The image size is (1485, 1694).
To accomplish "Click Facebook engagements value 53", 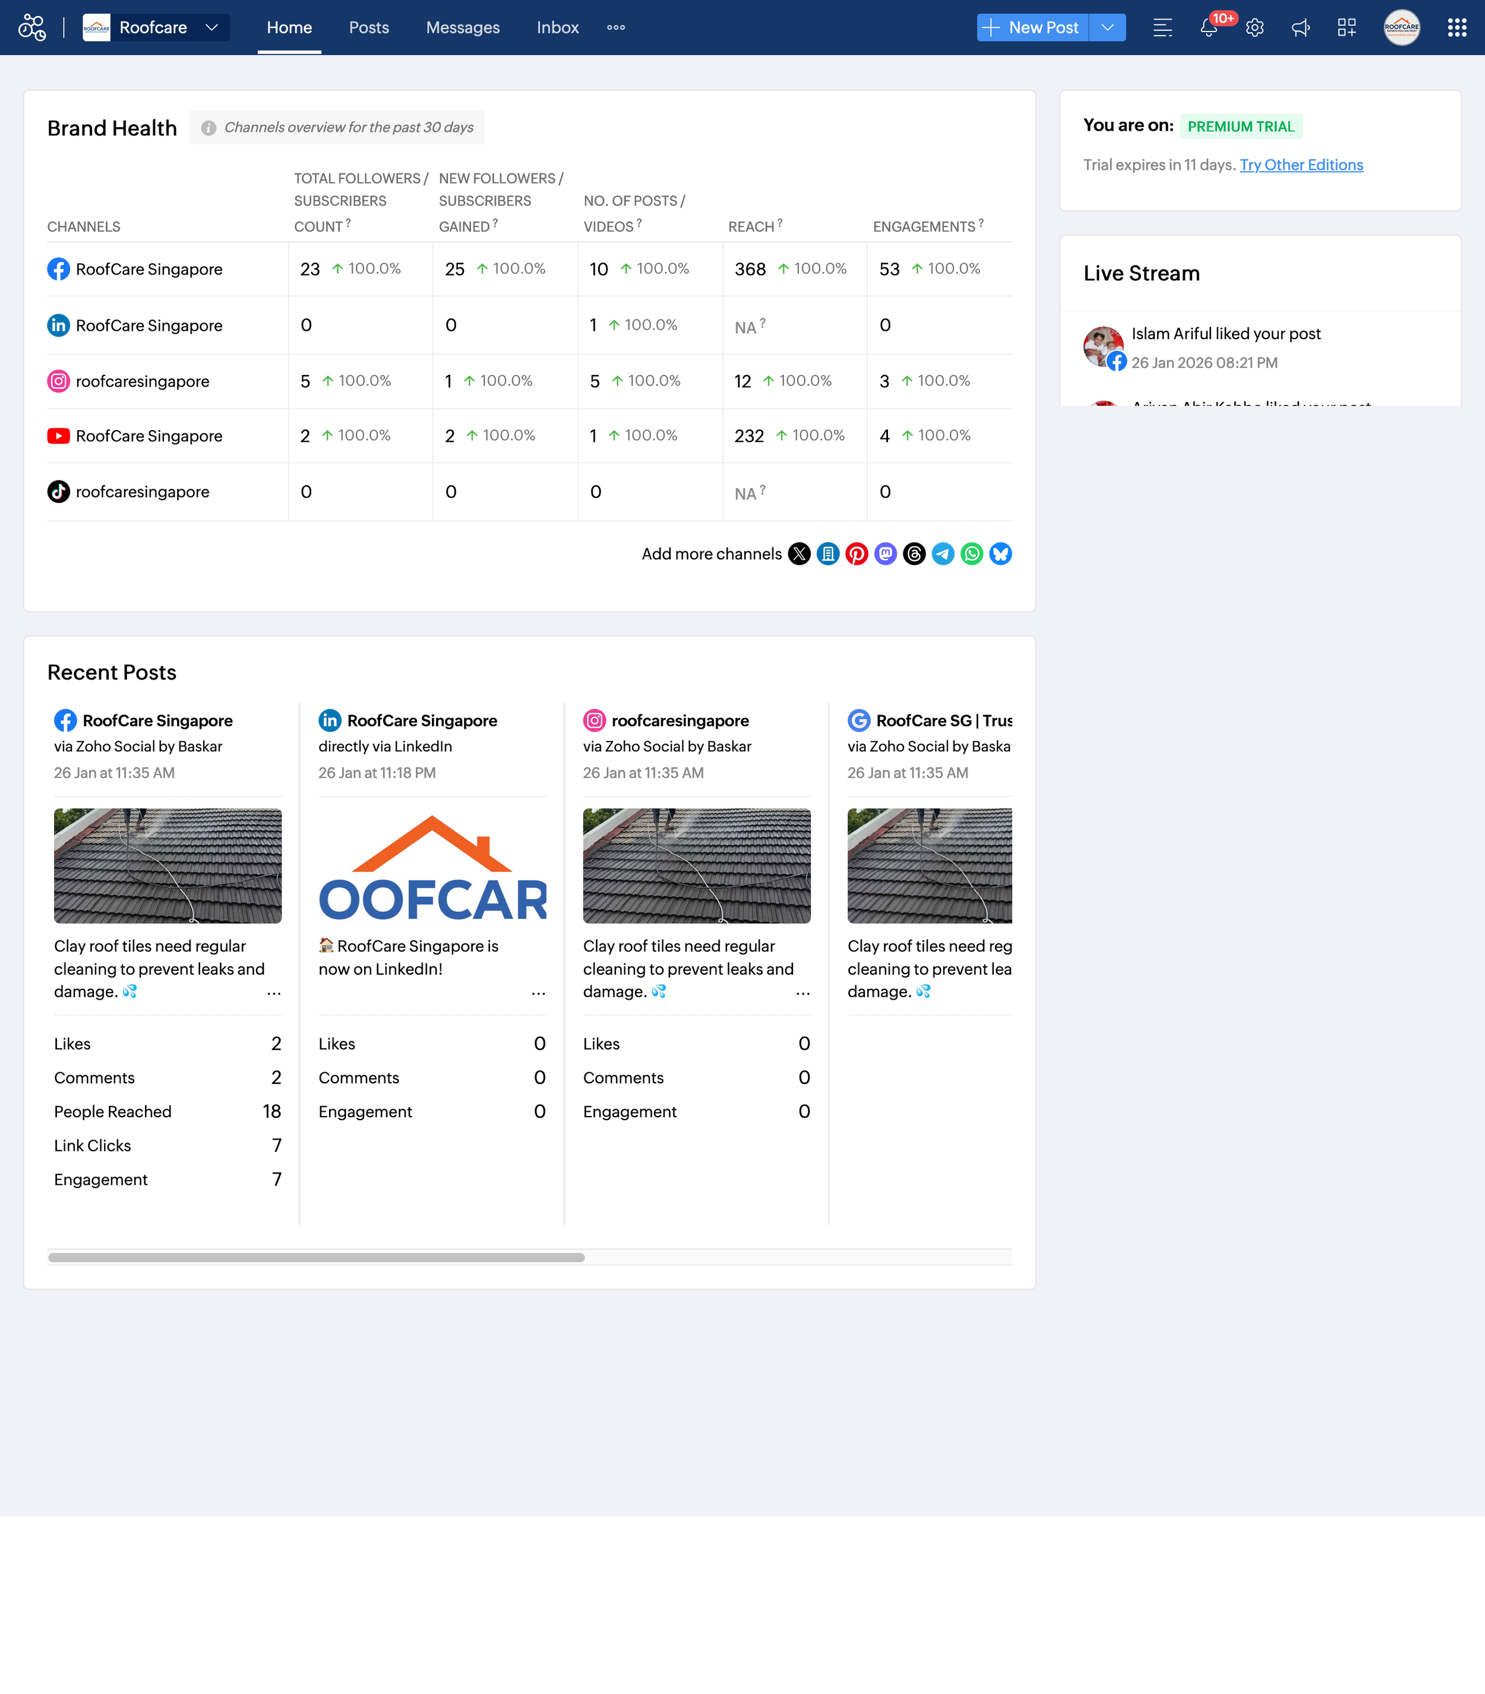I will point(889,268).
